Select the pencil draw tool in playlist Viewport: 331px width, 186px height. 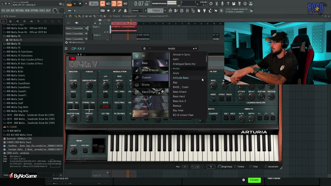76,16
